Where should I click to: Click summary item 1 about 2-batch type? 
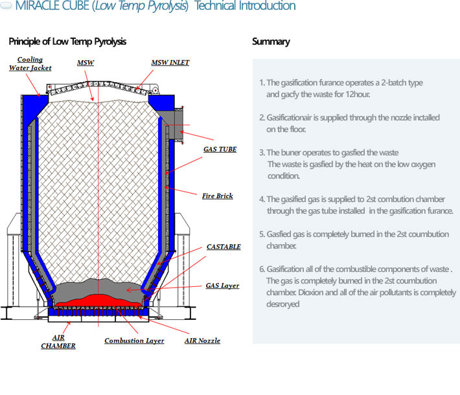click(x=341, y=89)
